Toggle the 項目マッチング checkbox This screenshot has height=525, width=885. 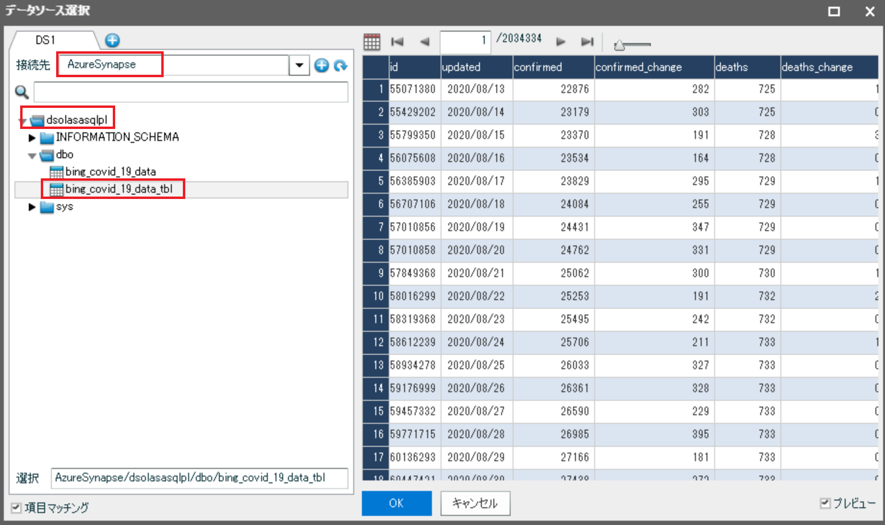coord(17,507)
